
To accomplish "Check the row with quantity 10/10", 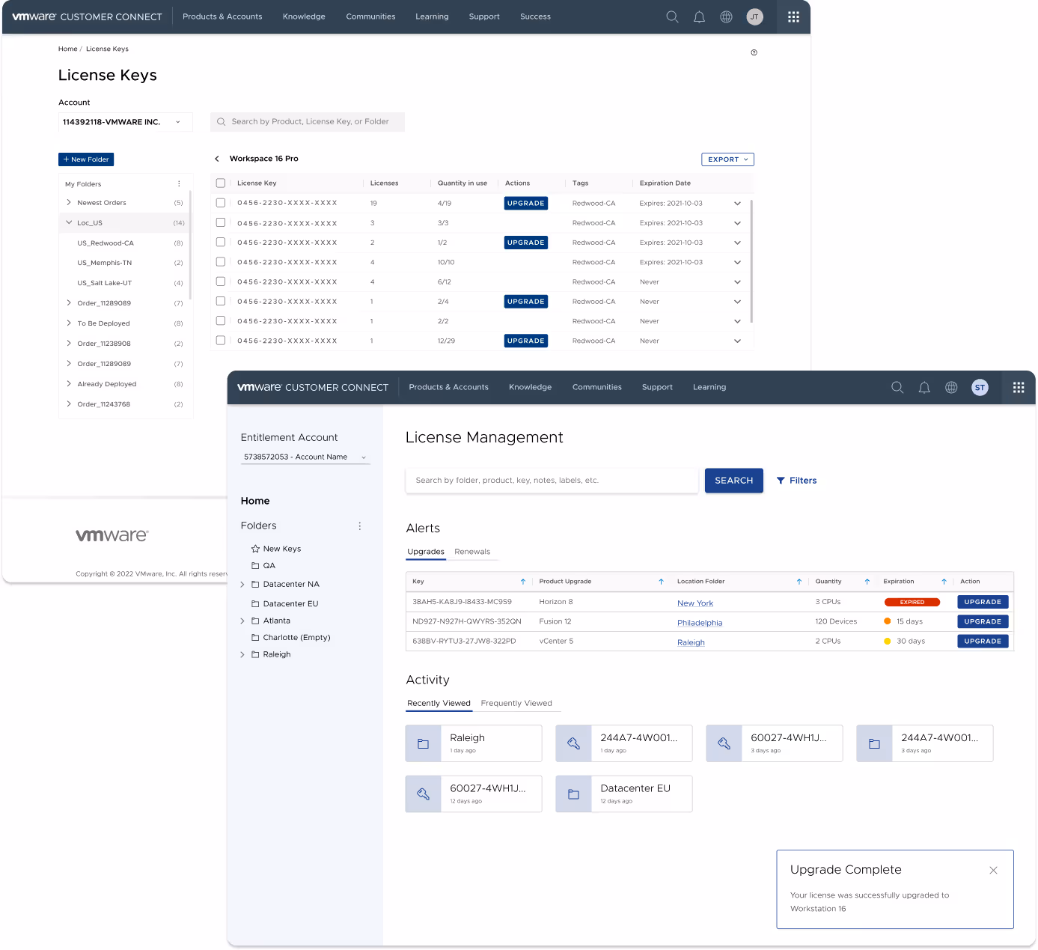I will (221, 262).
